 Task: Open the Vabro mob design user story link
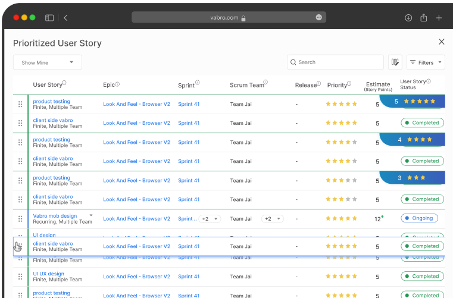[x=55, y=216]
